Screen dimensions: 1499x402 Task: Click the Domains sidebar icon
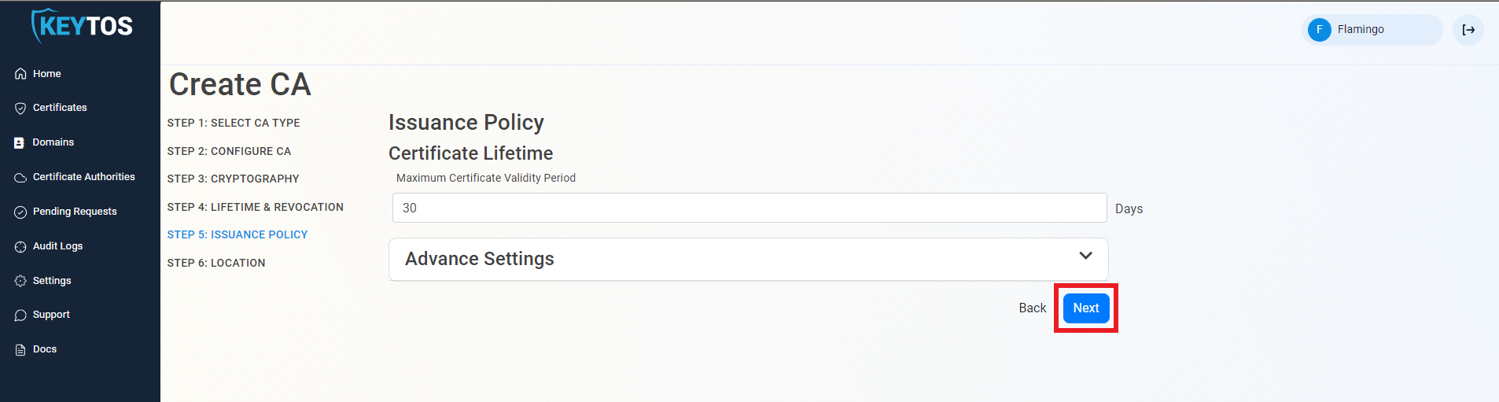(x=20, y=143)
